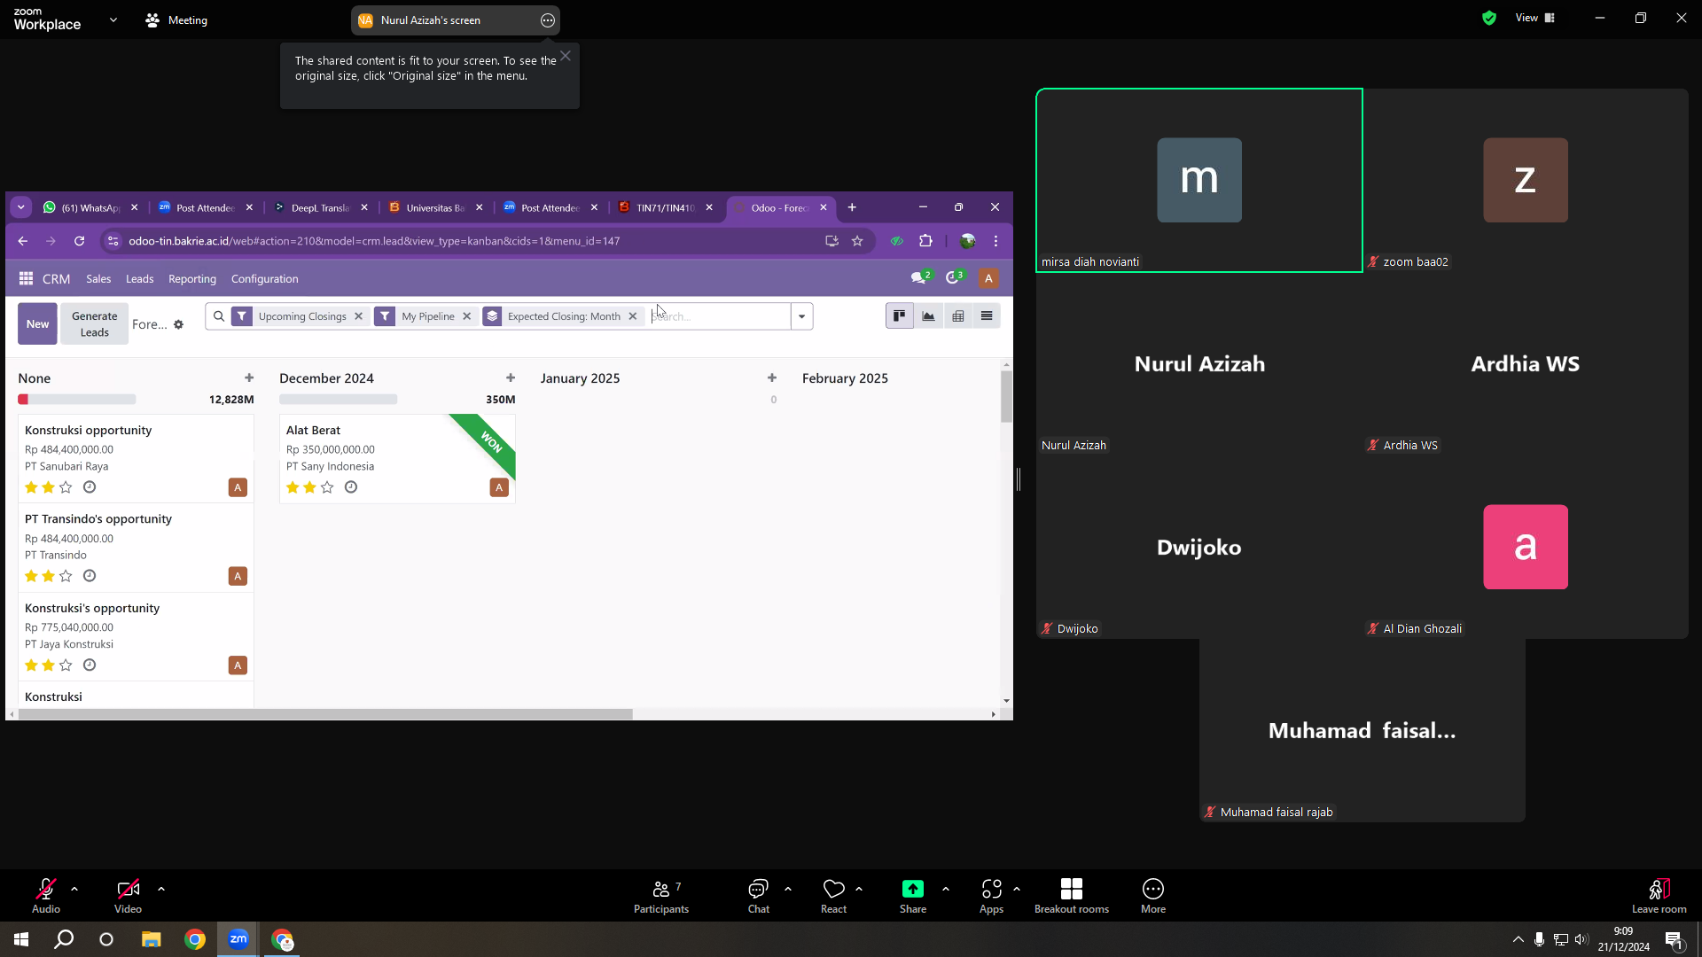
Task: Open a new browser tab
Action: point(852,207)
